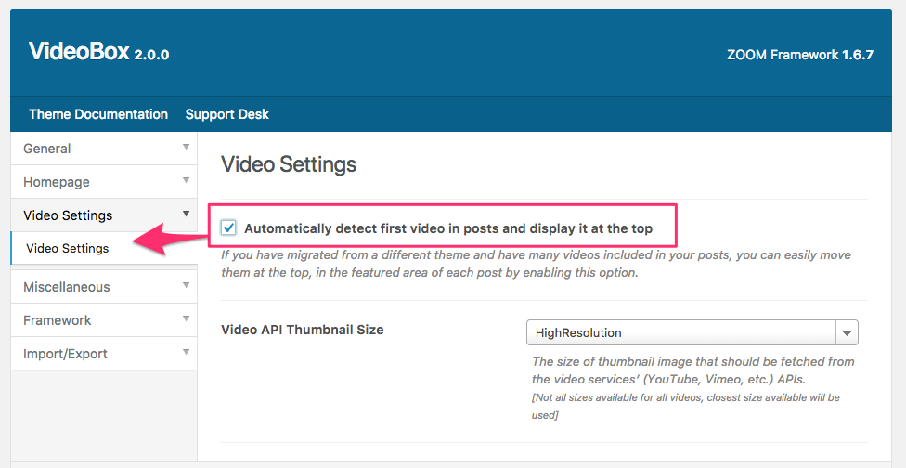Click the thumbnail size dropdown arrow button

[848, 332]
